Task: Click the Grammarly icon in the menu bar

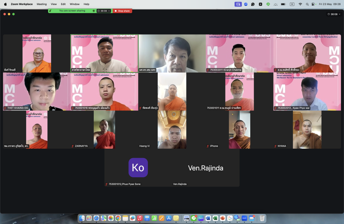Action: pyautogui.click(x=253, y=4)
